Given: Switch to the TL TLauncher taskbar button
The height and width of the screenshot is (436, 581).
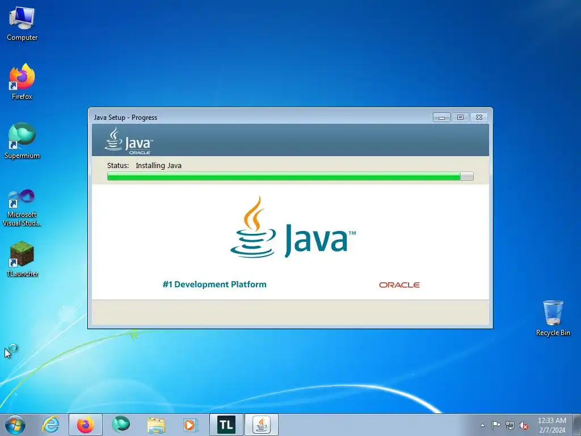Looking at the screenshot, I should click(226, 425).
